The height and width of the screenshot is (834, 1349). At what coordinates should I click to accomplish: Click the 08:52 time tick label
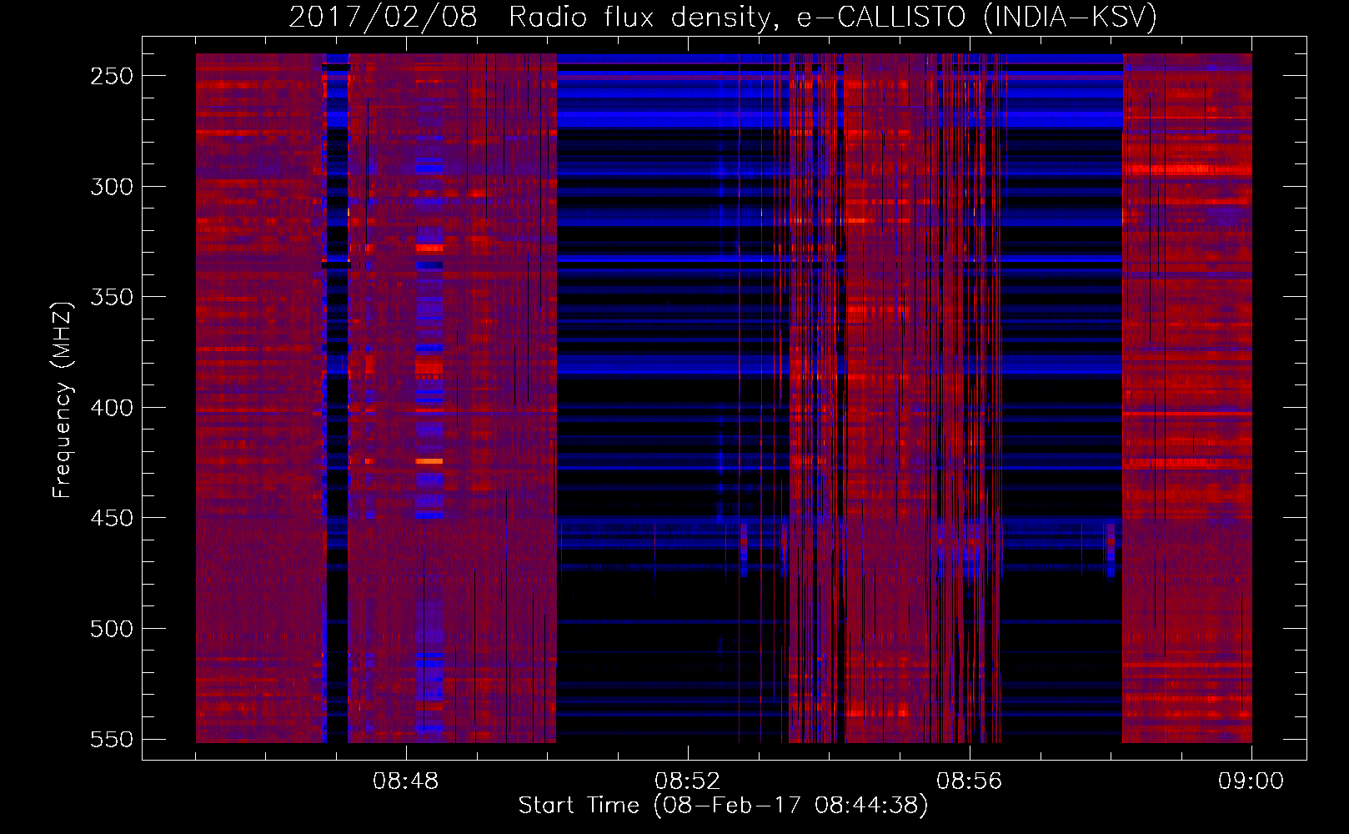pos(688,781)
